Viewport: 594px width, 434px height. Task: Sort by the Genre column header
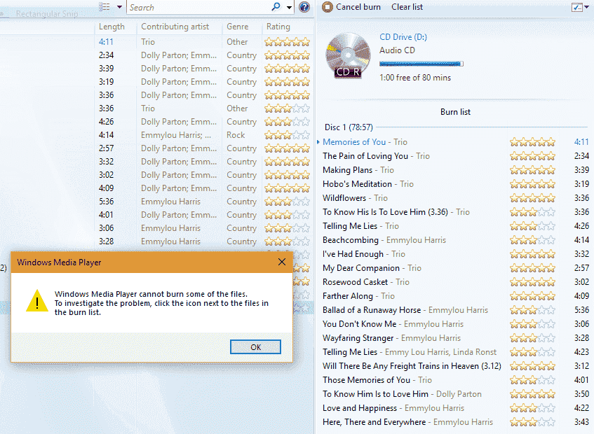point(238,27)
